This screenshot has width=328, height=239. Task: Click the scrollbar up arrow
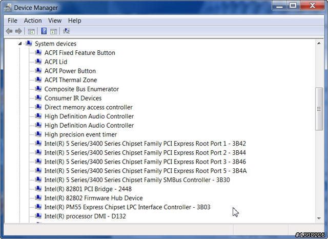pyautogui.click(x=319, y=43)
